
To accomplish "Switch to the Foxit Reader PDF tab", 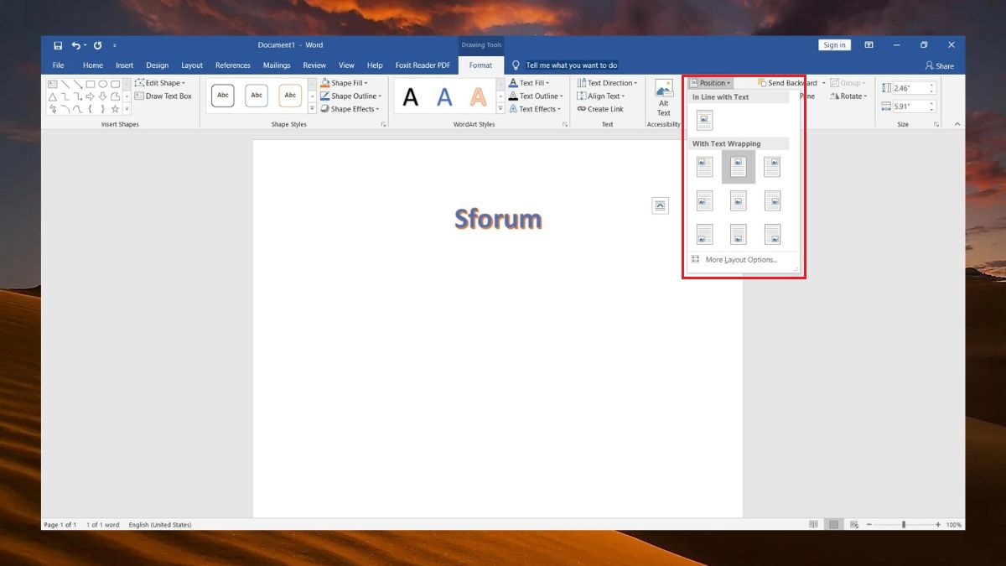I will tap(423, 65).
